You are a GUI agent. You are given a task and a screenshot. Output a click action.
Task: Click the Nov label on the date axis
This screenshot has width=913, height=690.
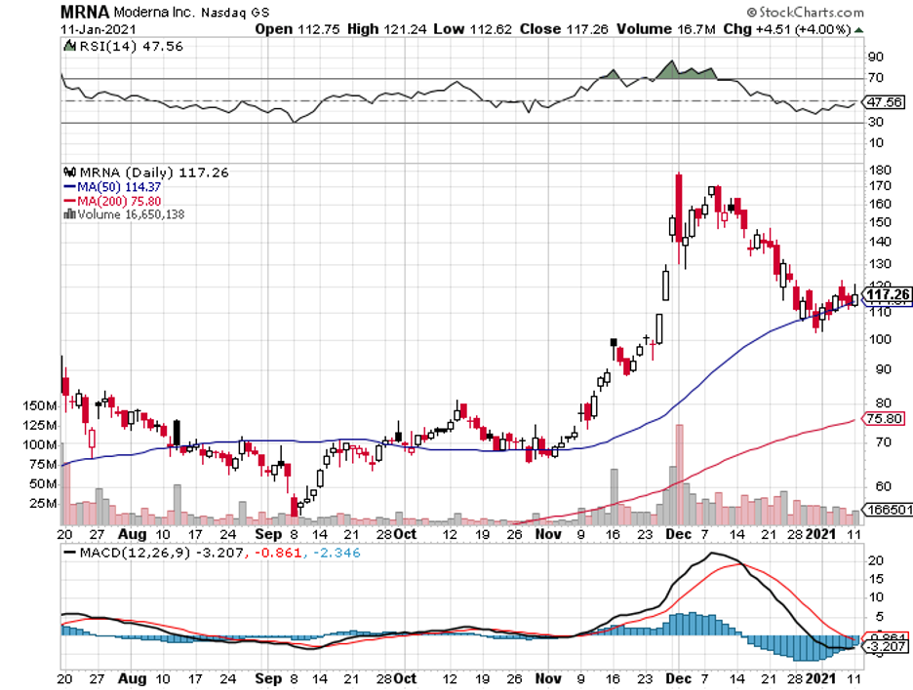click(551, 534)
